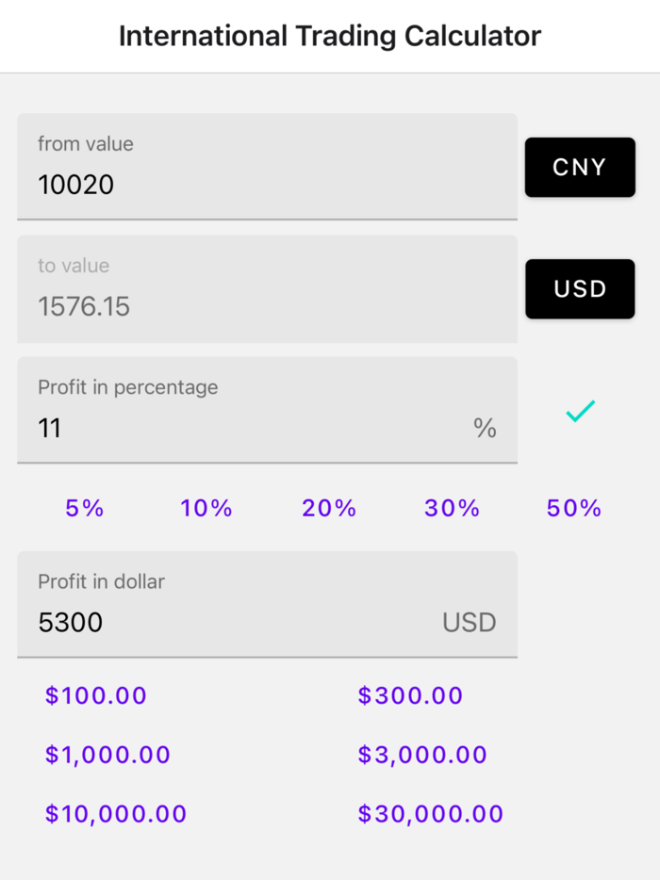Select the 10% profit preset
The image size is (660, 880).
(206, 508)
